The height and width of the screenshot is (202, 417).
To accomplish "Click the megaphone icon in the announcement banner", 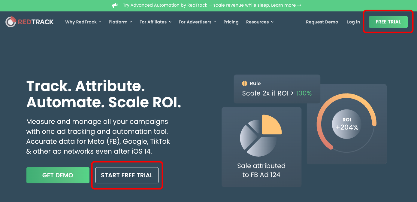I will pos(115,5).
